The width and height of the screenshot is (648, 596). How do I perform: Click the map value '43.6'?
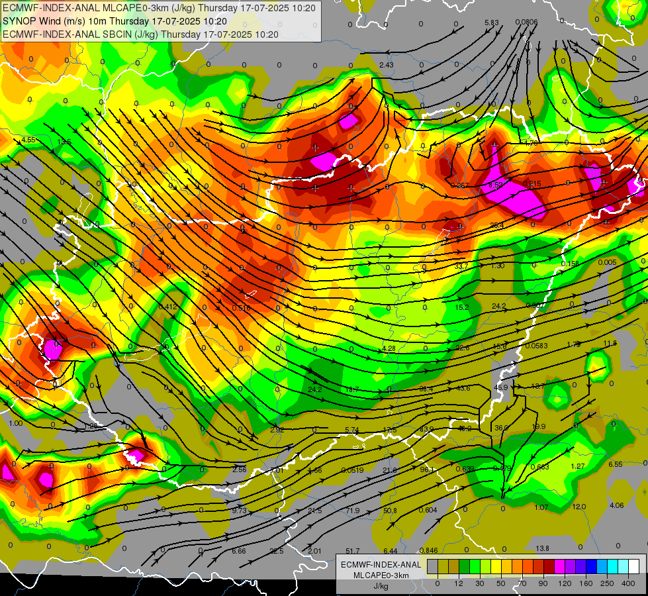pos(463,388)
